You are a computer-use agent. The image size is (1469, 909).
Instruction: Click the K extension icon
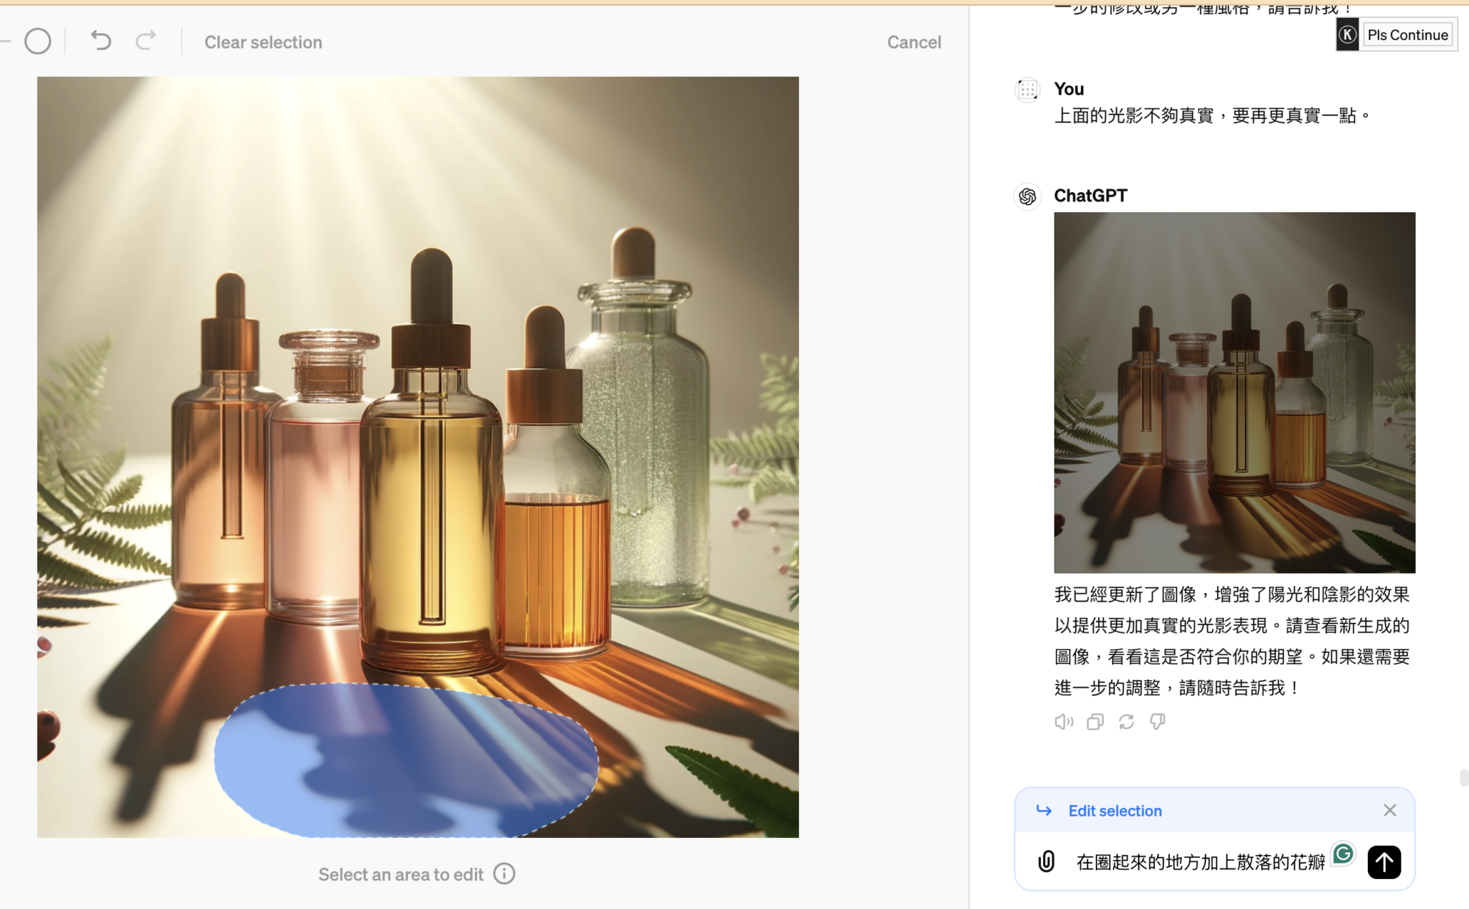point(1347,34)
